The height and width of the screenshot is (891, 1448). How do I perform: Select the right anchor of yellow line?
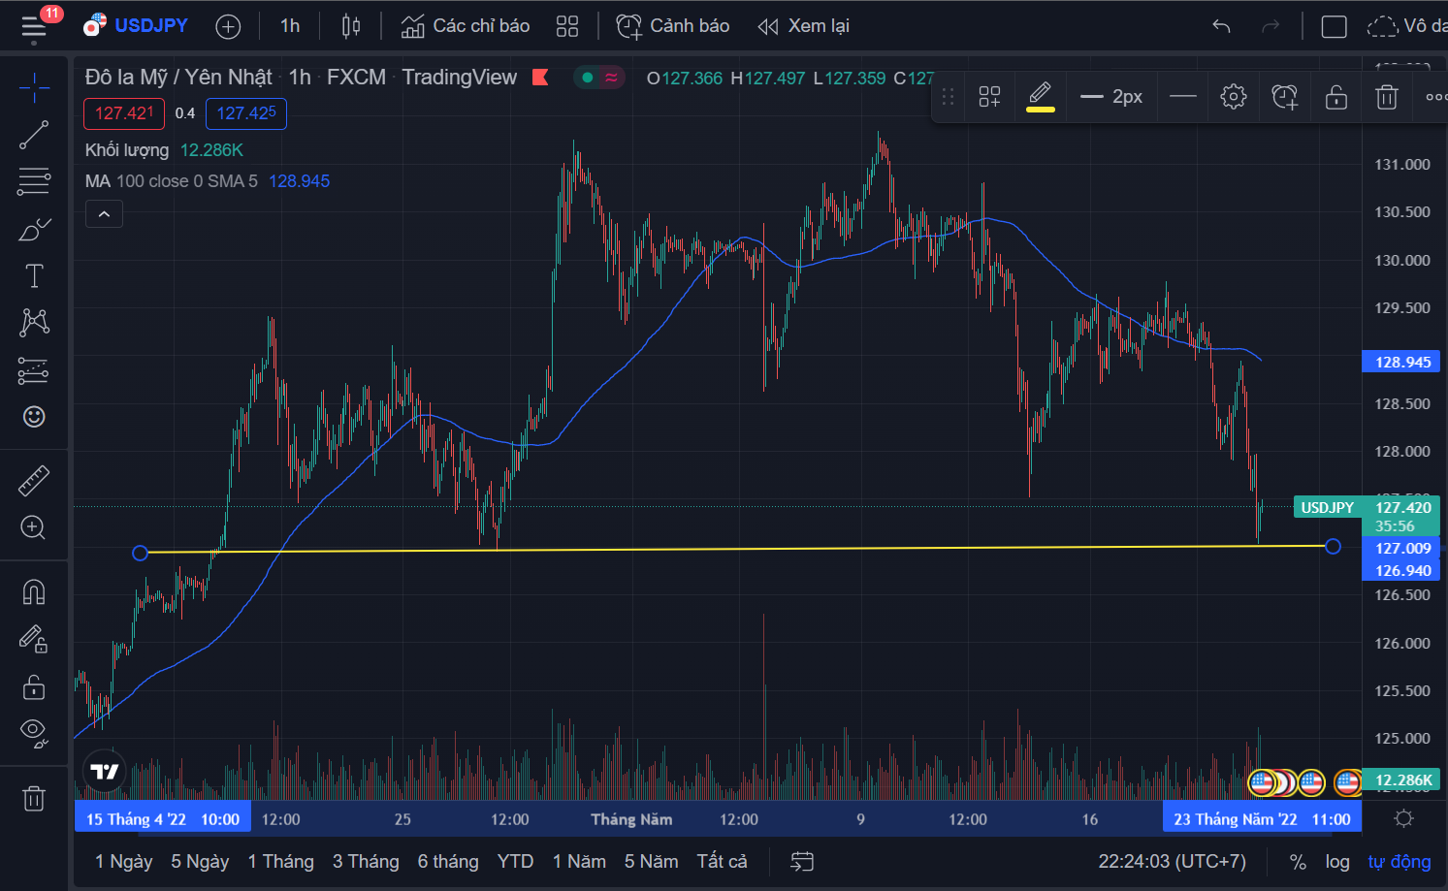1333,547
